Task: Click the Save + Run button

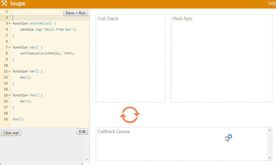Action: tap(75, 13)
